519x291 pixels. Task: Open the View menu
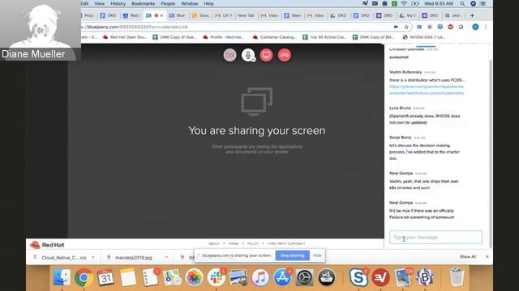99,3
